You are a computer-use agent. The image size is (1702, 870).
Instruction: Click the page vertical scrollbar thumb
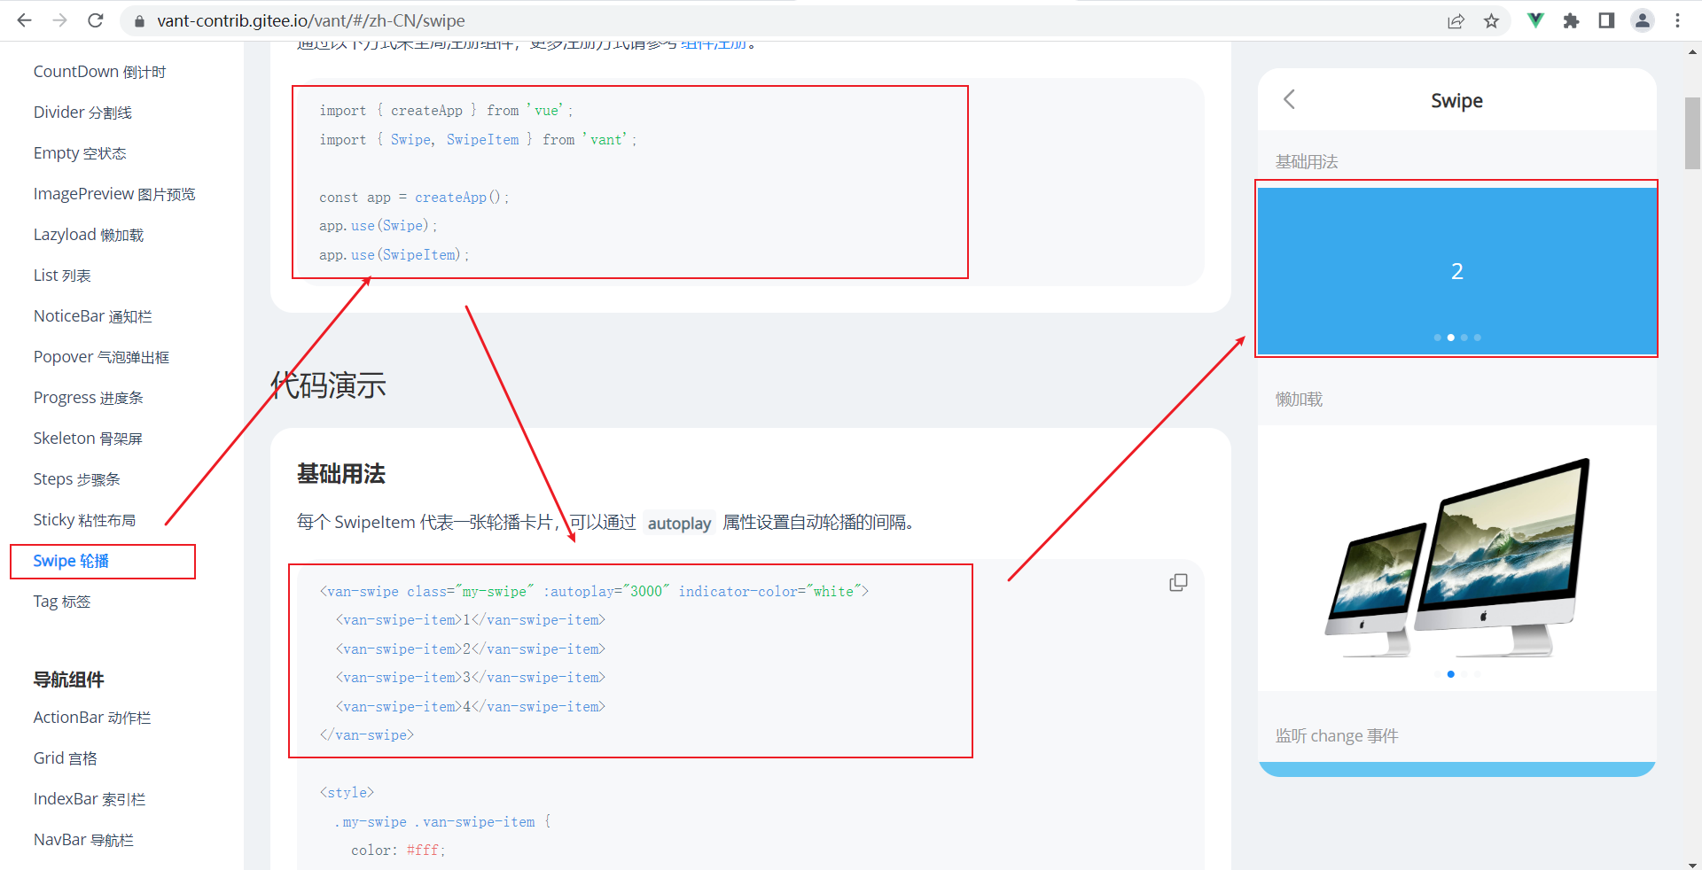click(x=1692, y=133)
